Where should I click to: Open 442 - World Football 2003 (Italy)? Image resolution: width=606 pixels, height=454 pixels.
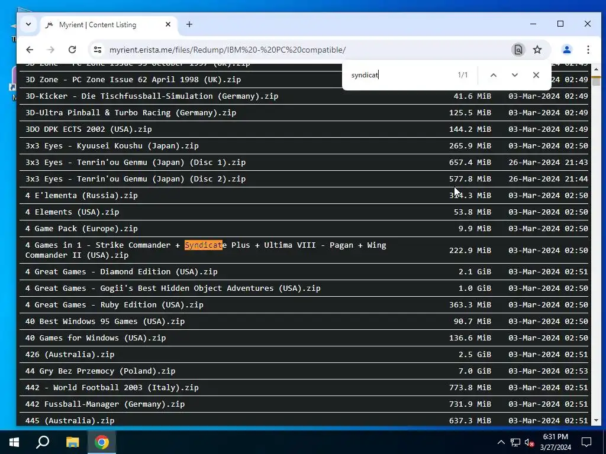coord(112,388)
